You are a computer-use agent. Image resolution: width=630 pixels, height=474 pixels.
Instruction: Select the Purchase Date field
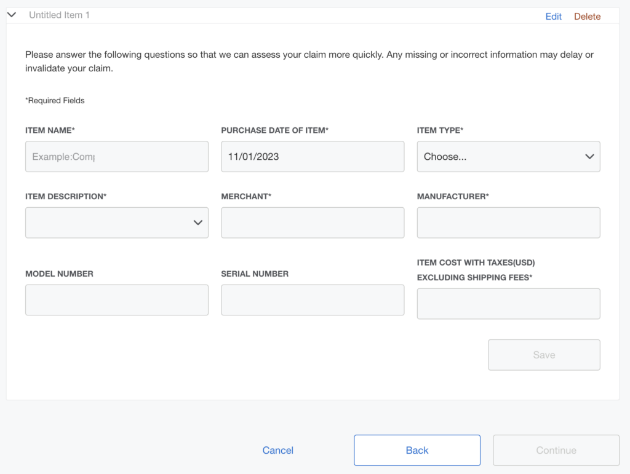(x=312, y=156)
